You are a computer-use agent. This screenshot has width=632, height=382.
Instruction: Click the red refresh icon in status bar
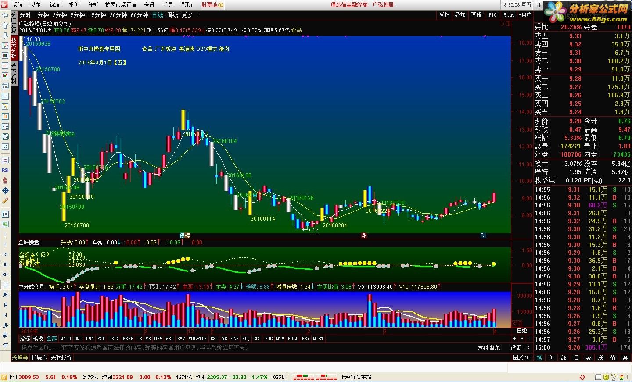[582, 377]
